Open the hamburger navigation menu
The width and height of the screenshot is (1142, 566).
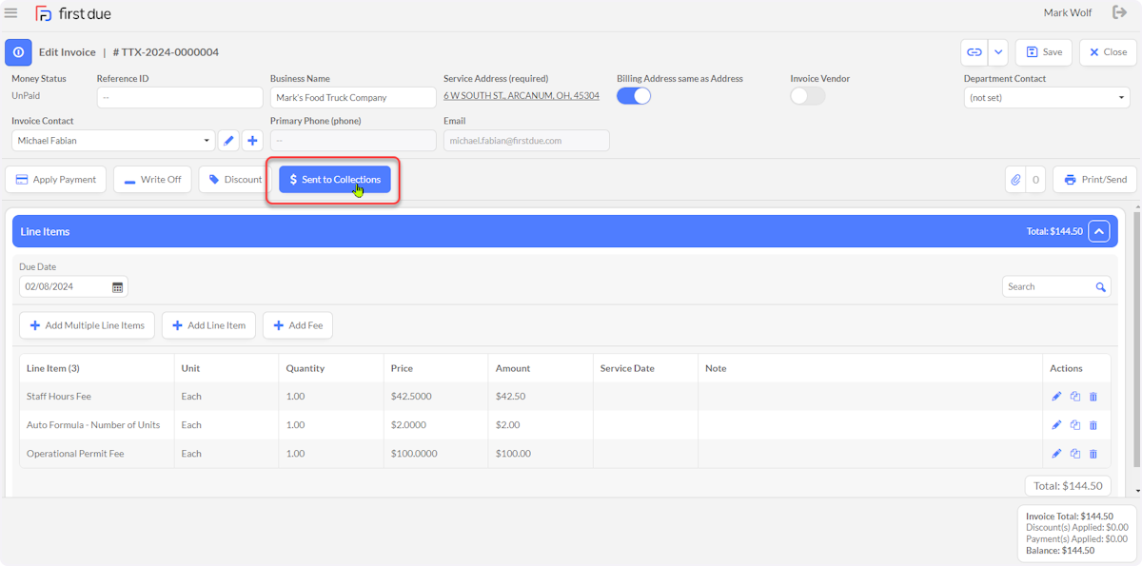tap(11, 13)
